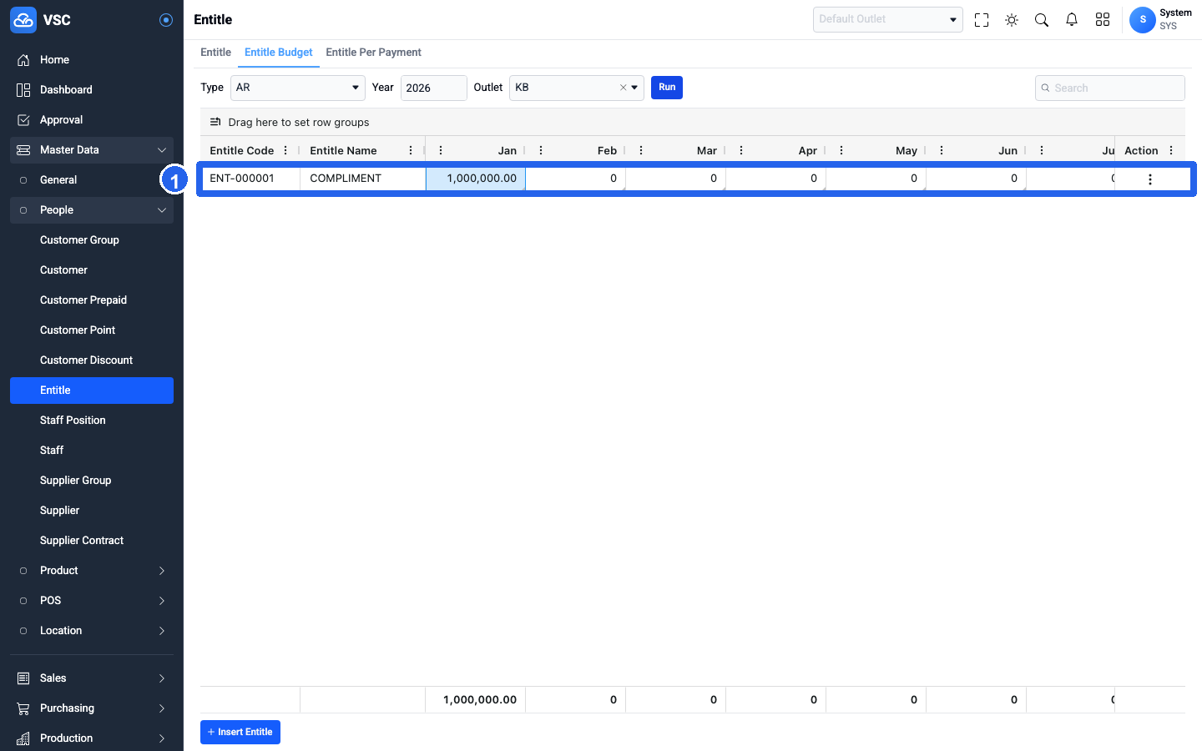Screen dimensions: 1202x751
Task: Switch to the Entitle tab
Action: point(215,53)
